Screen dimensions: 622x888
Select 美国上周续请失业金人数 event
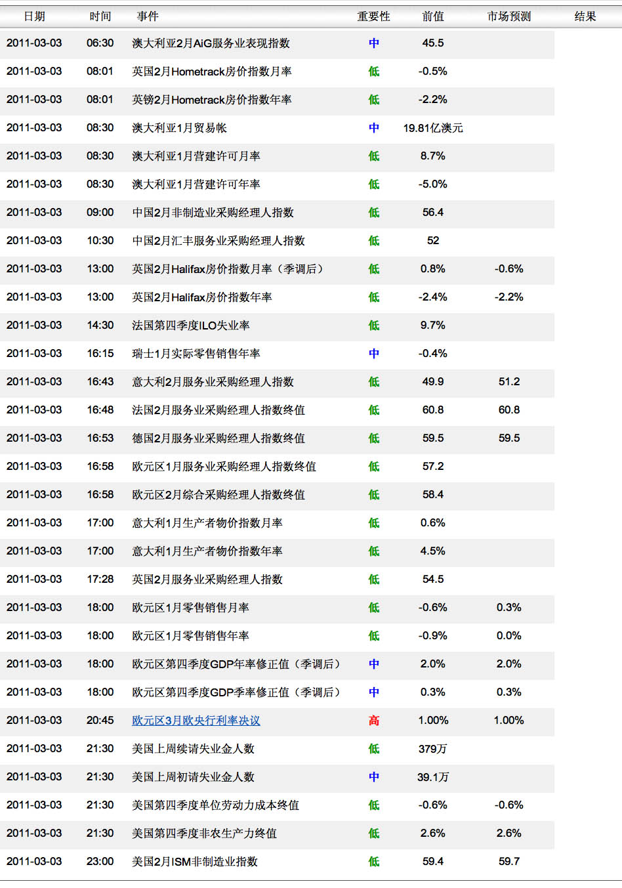tap(194, 749)
